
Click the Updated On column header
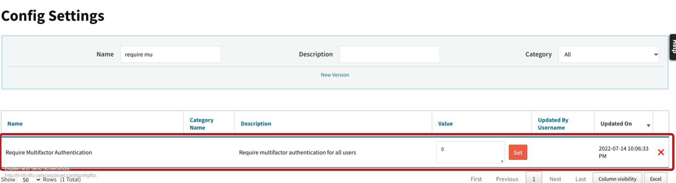[x=616, y=124]
